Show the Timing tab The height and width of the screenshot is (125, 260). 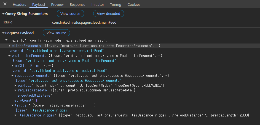pos(116,4)
